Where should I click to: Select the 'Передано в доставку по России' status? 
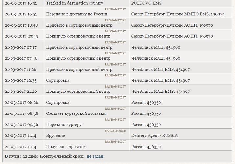(76, 14)
